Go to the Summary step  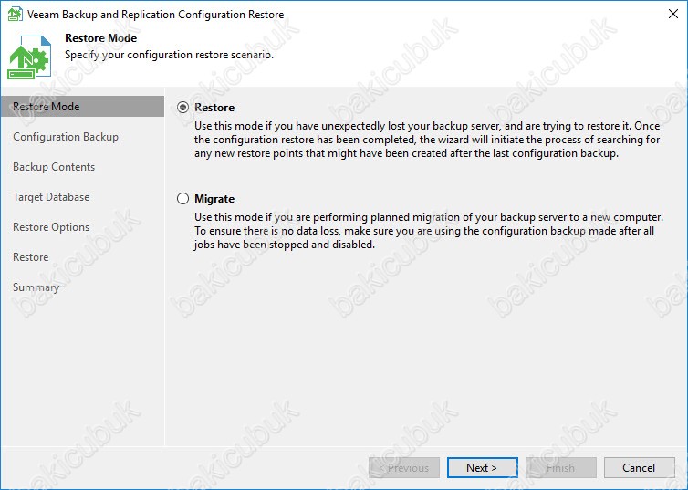(x=36, y=287)
